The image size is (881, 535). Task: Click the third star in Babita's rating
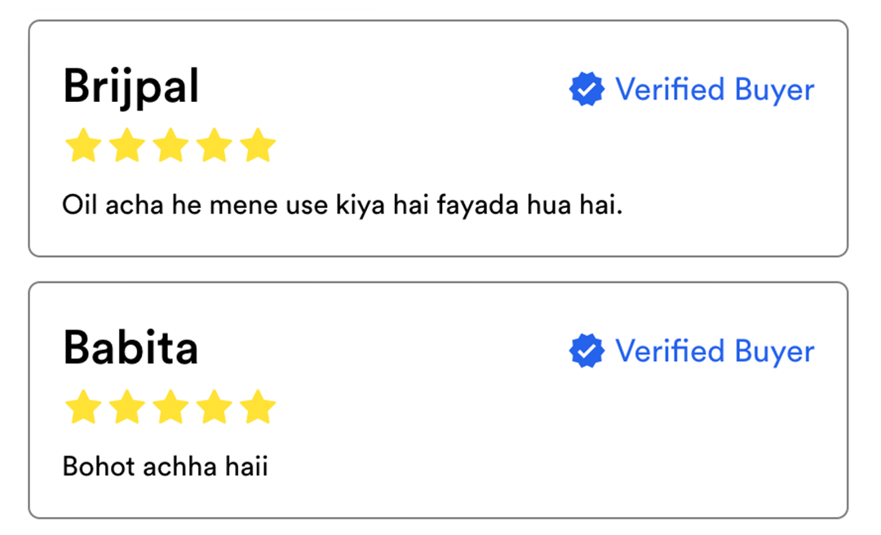click(x=170, y=407)
